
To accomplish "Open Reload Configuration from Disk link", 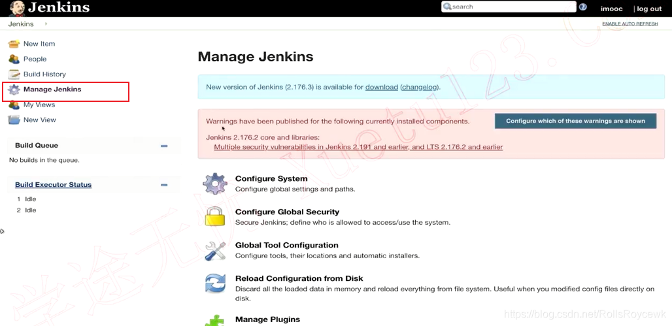I will [299, 278].
